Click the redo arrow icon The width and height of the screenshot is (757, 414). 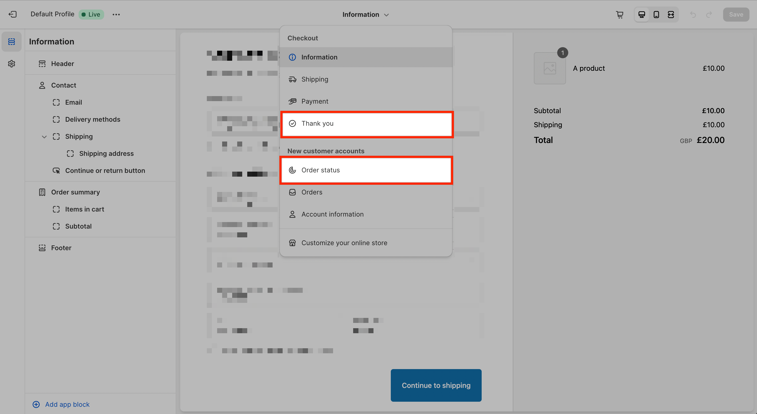coord(709,14)
